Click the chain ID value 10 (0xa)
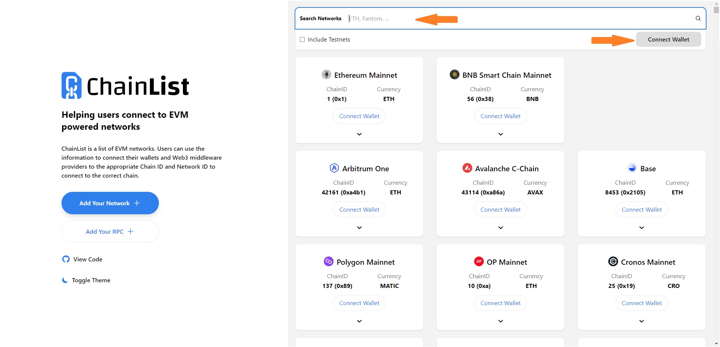Screen dimensions: 720x347 pos(479,286)
